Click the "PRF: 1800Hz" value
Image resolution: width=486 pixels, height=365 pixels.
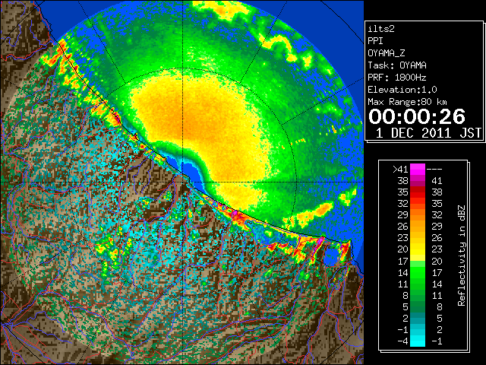coord(396,78)
